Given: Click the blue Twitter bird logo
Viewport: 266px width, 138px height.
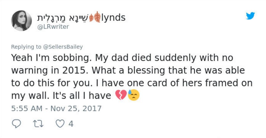Looking at the screenshot, I should [x=250, y=16].
